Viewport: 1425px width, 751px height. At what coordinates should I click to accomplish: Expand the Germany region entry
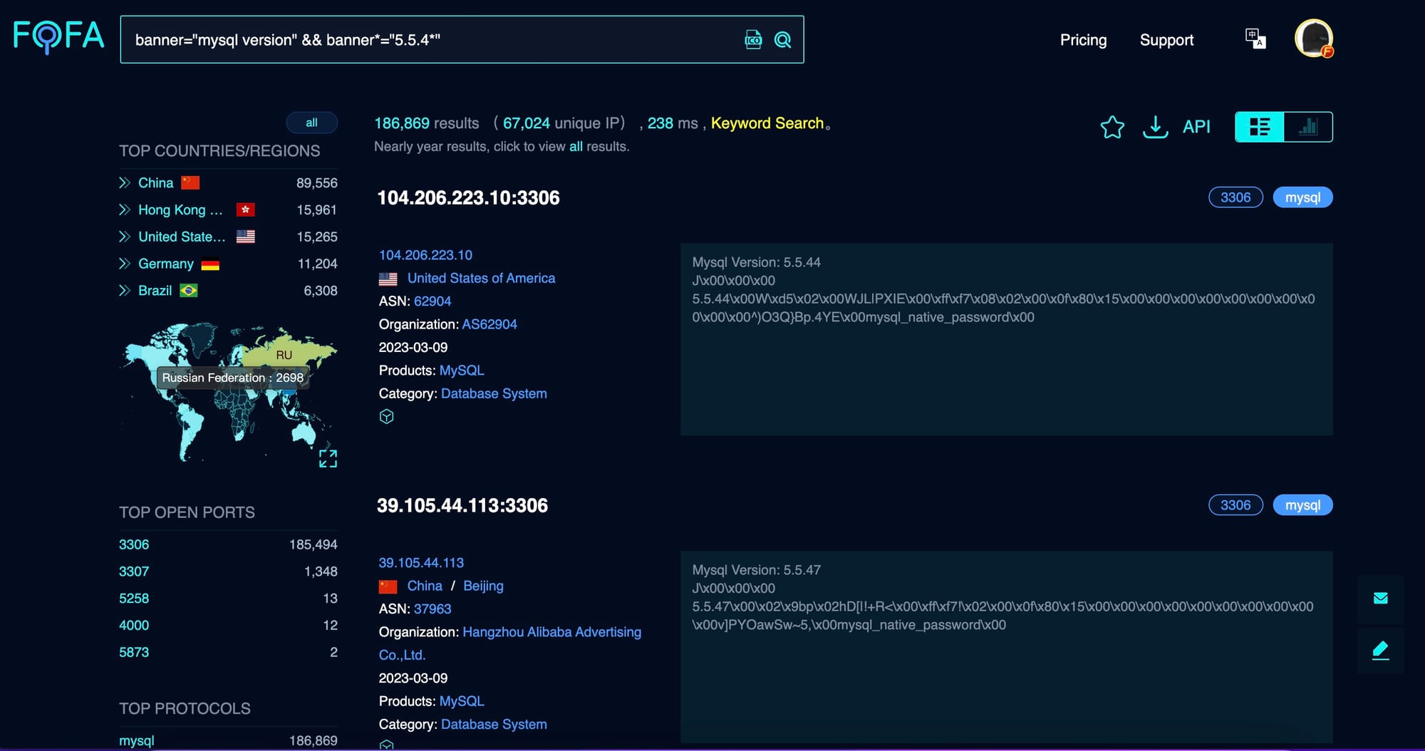pos(125,264)
